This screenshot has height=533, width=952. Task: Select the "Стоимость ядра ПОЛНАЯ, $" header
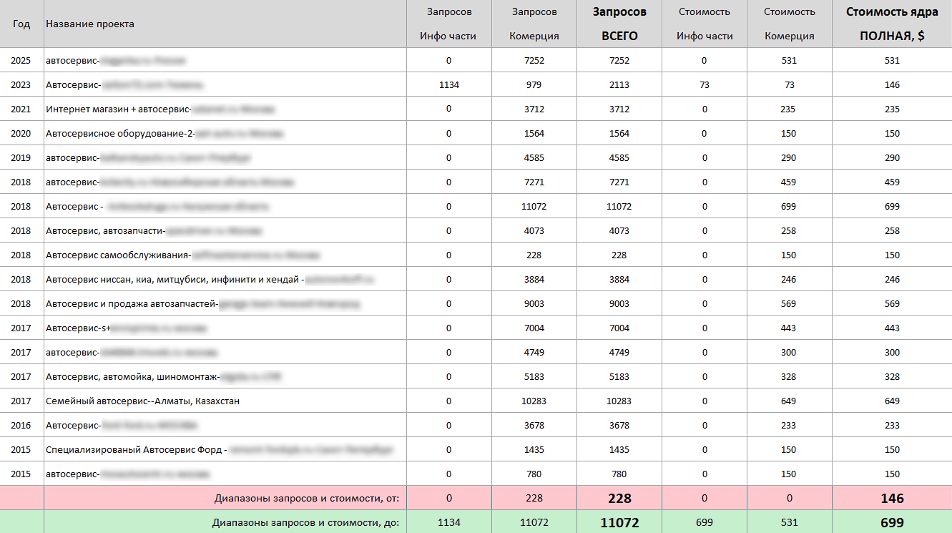[x=892, y=24]
